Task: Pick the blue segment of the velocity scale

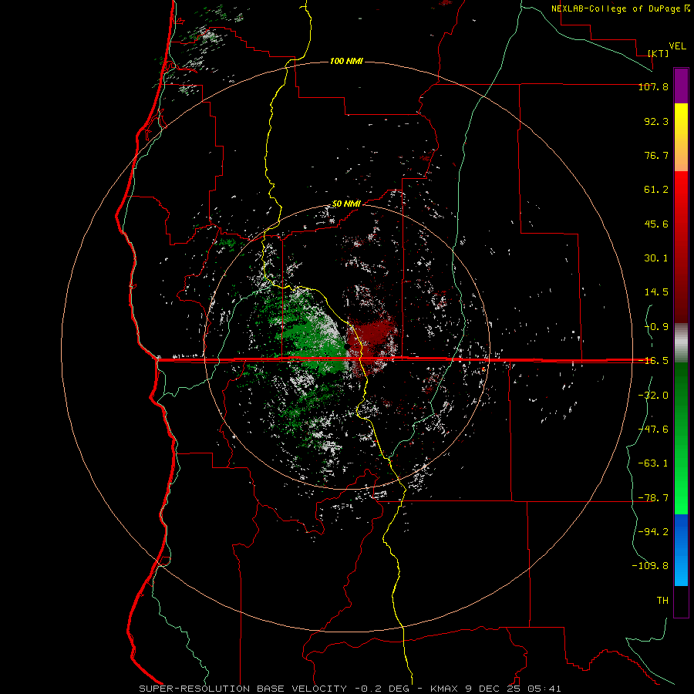Action: point(681,550)
